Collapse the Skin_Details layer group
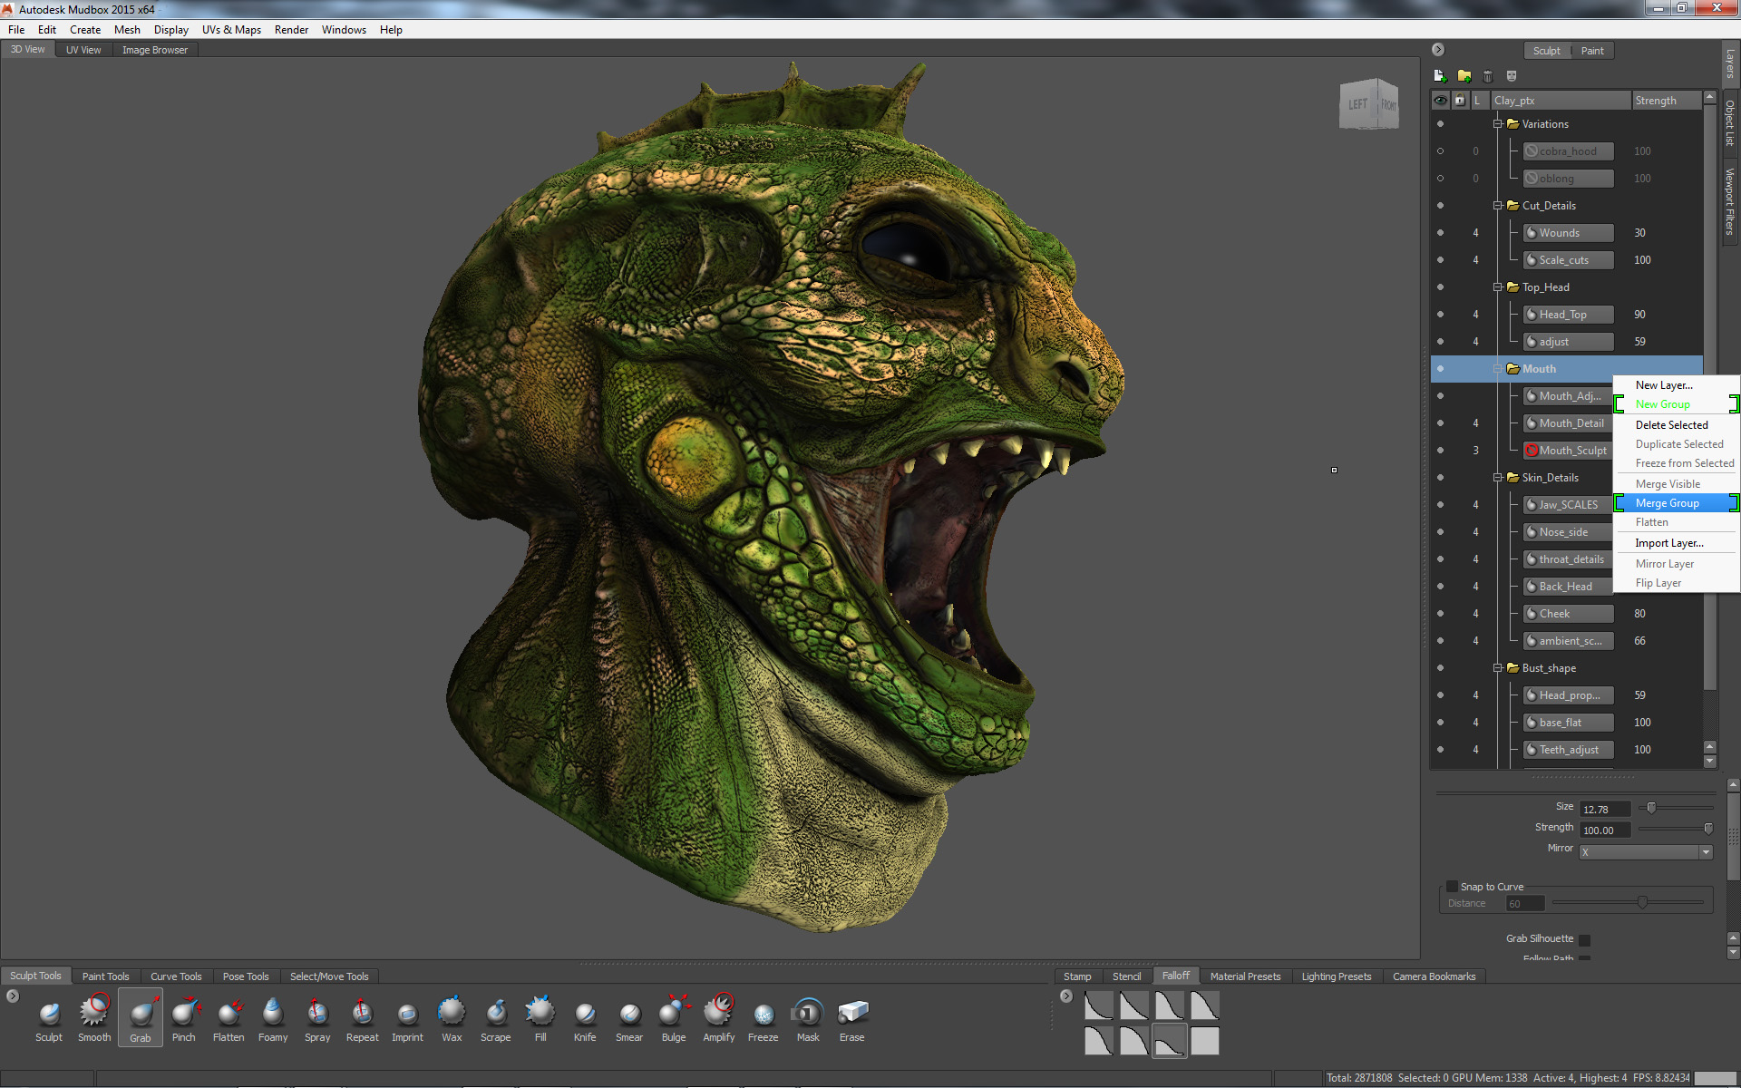 coord(1498,478)
